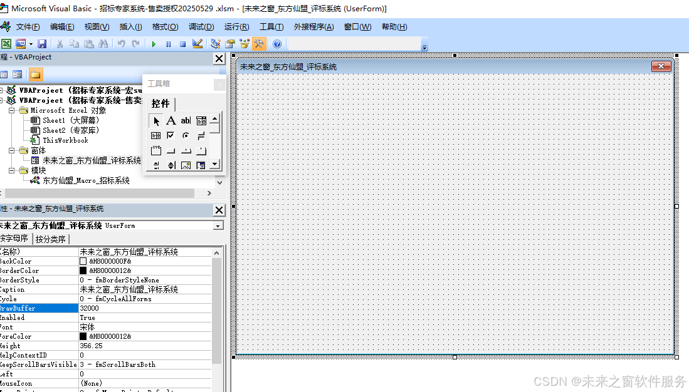
Task: Open Insert UserForm dropdown arrow
Action: tap(31, 44)
